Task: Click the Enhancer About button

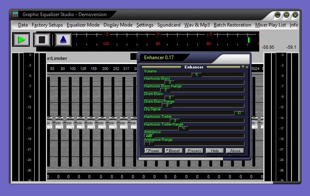Action: 235,151
